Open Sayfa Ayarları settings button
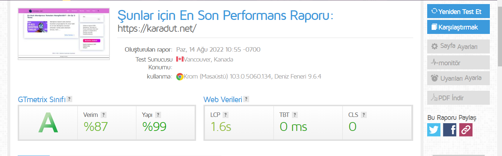 coord(459,46)
